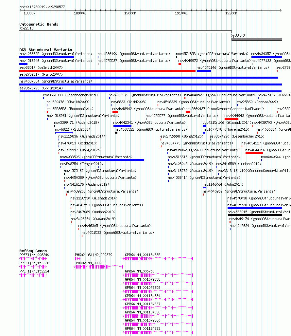Open nsv4042341 variant label
291x336 pixels.
pyautogui.click(x=149, y=122)
